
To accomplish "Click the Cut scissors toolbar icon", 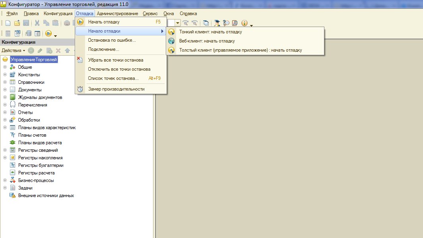I will click(37, 23).
